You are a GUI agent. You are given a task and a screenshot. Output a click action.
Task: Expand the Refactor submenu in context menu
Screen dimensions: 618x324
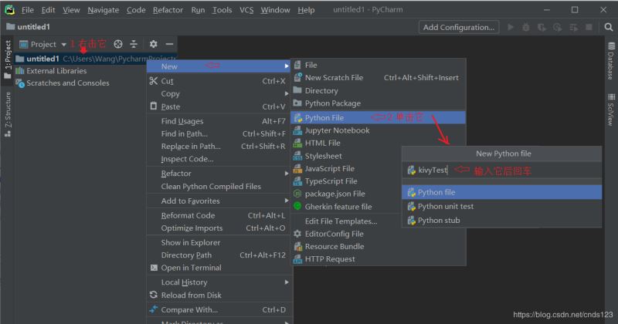coord(219,174)
